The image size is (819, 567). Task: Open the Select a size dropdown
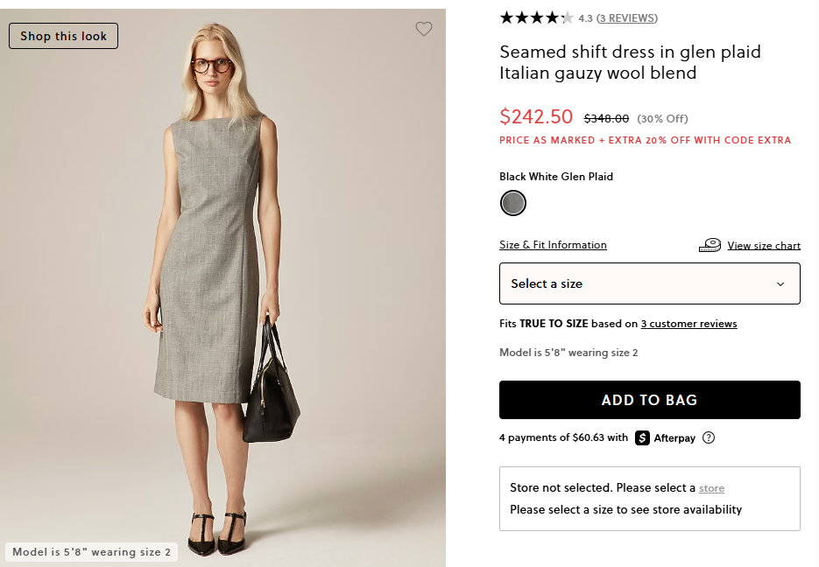(649, 283)
